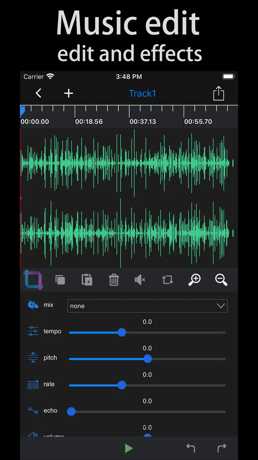Click the mix disc icon

pyautogui.click(x=33, y=305)
